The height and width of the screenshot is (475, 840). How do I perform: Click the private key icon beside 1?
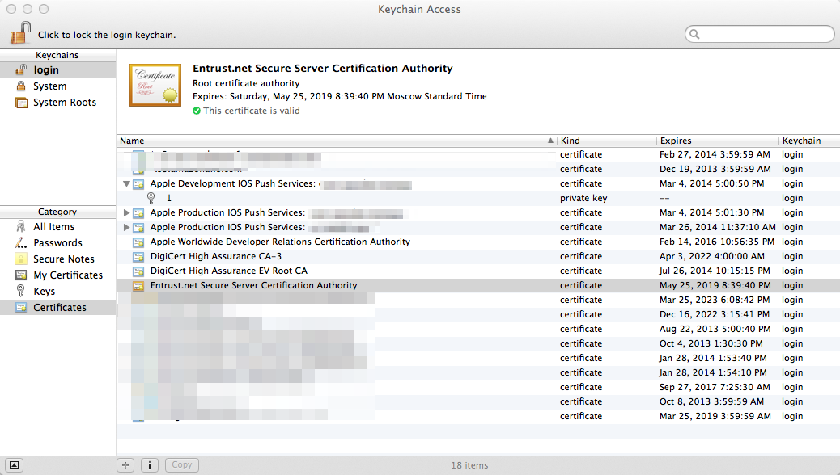pos(151,199)
